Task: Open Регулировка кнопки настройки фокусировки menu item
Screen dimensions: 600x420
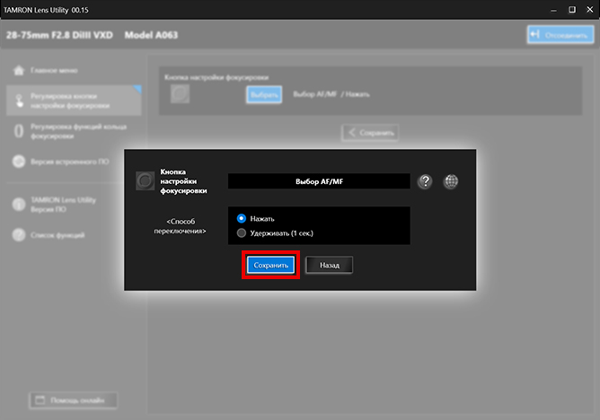Action: [73, 101]
